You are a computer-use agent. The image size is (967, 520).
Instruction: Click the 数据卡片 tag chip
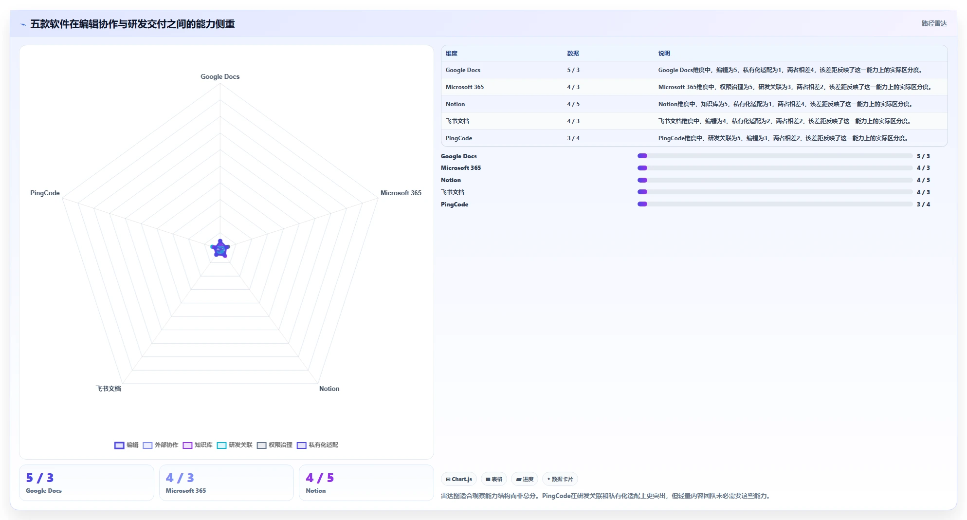click(x=560, y=479)
